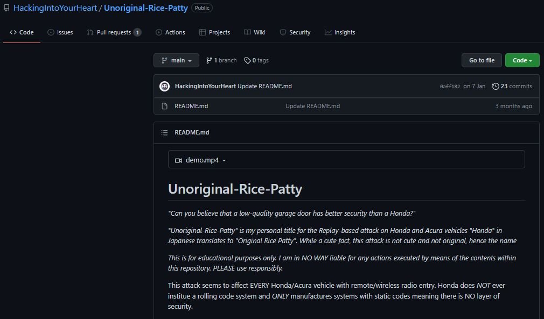Click the clock history icon by 23 commits
This screenshot has height=319, width=544.
pos(496,86)
